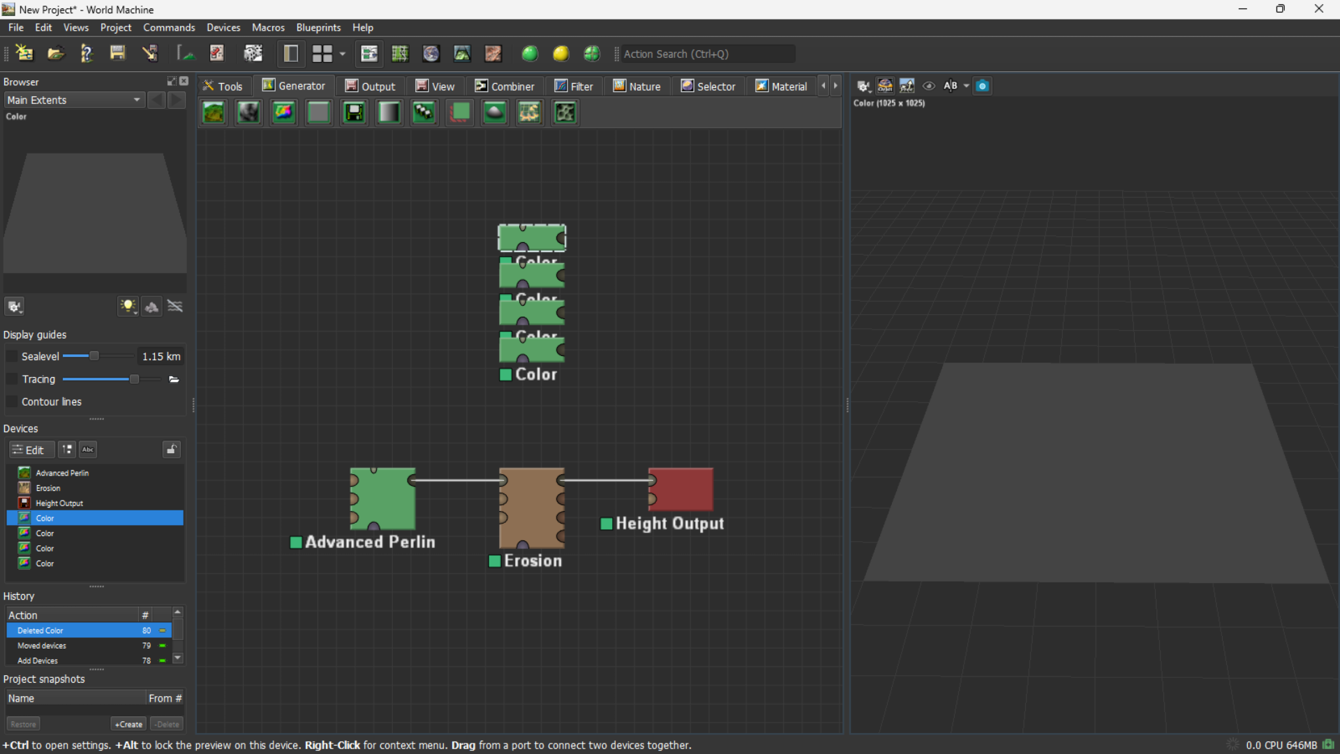Click the Edit button in Devices panel
This screenshot has height=754, width=1340.
(30, 450)
